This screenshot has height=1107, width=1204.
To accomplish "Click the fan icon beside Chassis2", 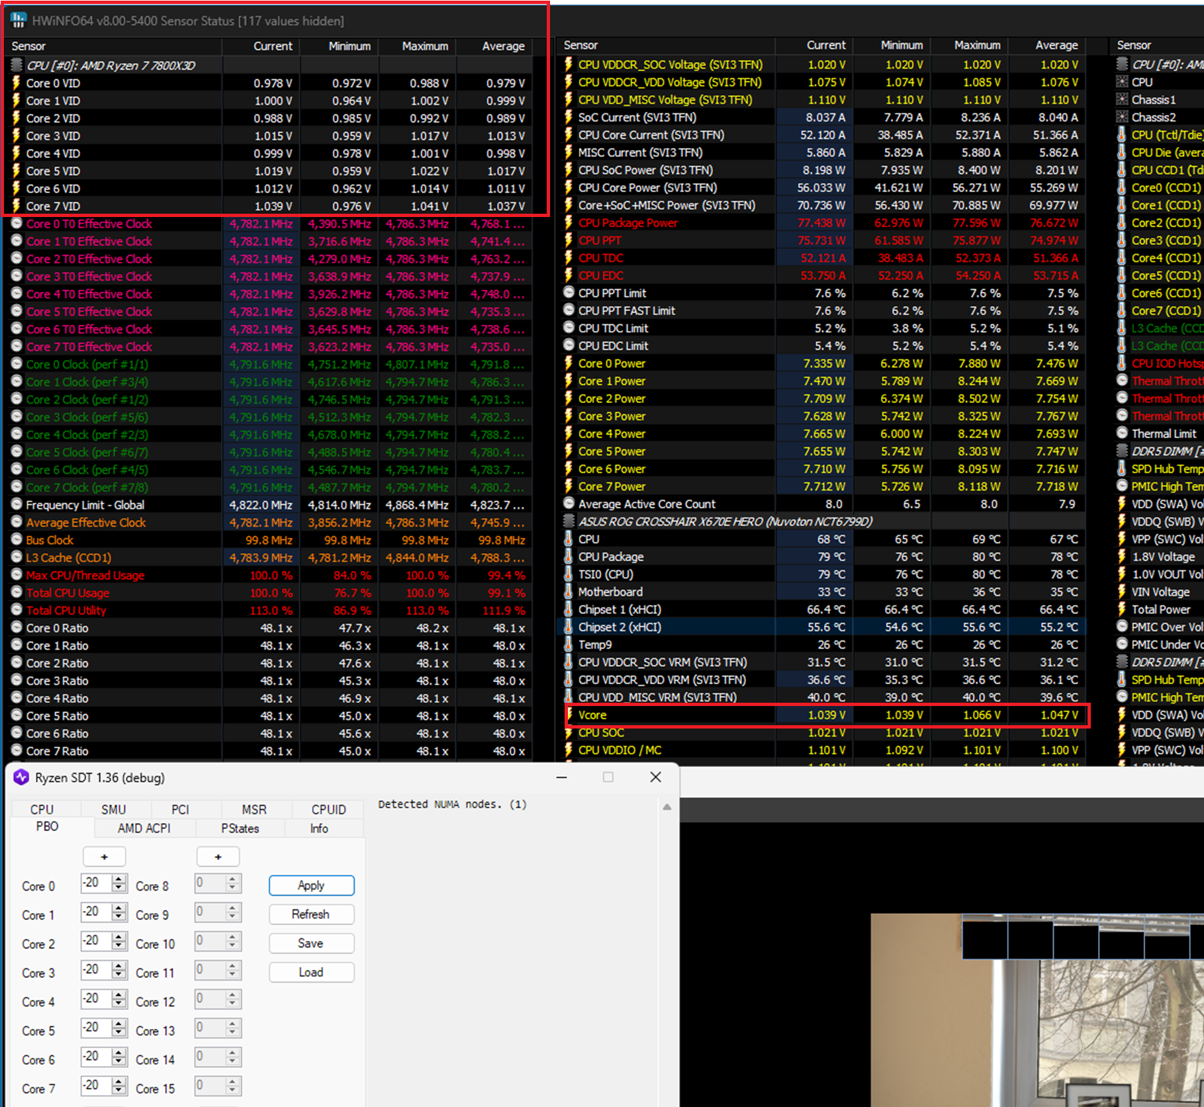I will point(1122,116).
